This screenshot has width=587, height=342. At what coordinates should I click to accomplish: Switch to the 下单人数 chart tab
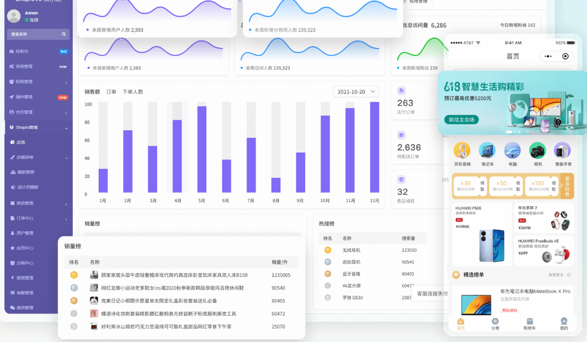point(132,92)
